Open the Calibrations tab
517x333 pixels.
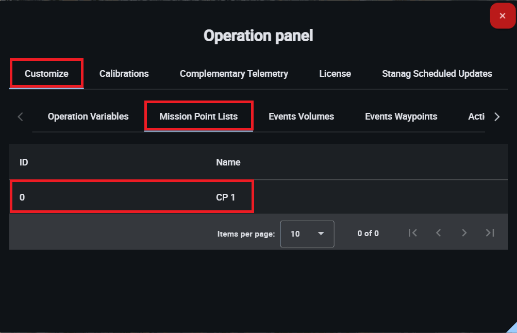(124, 74)
